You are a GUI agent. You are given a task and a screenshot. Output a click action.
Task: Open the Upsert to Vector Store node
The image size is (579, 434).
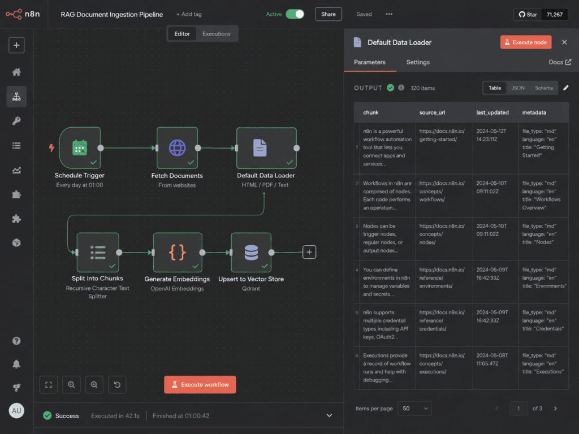click(x=251, y=253)
